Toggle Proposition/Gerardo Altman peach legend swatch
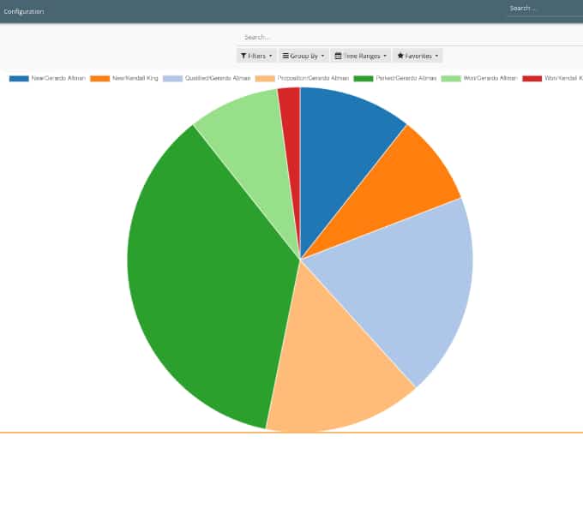Screen dimensions: 583x514 (x=265, y=78)
